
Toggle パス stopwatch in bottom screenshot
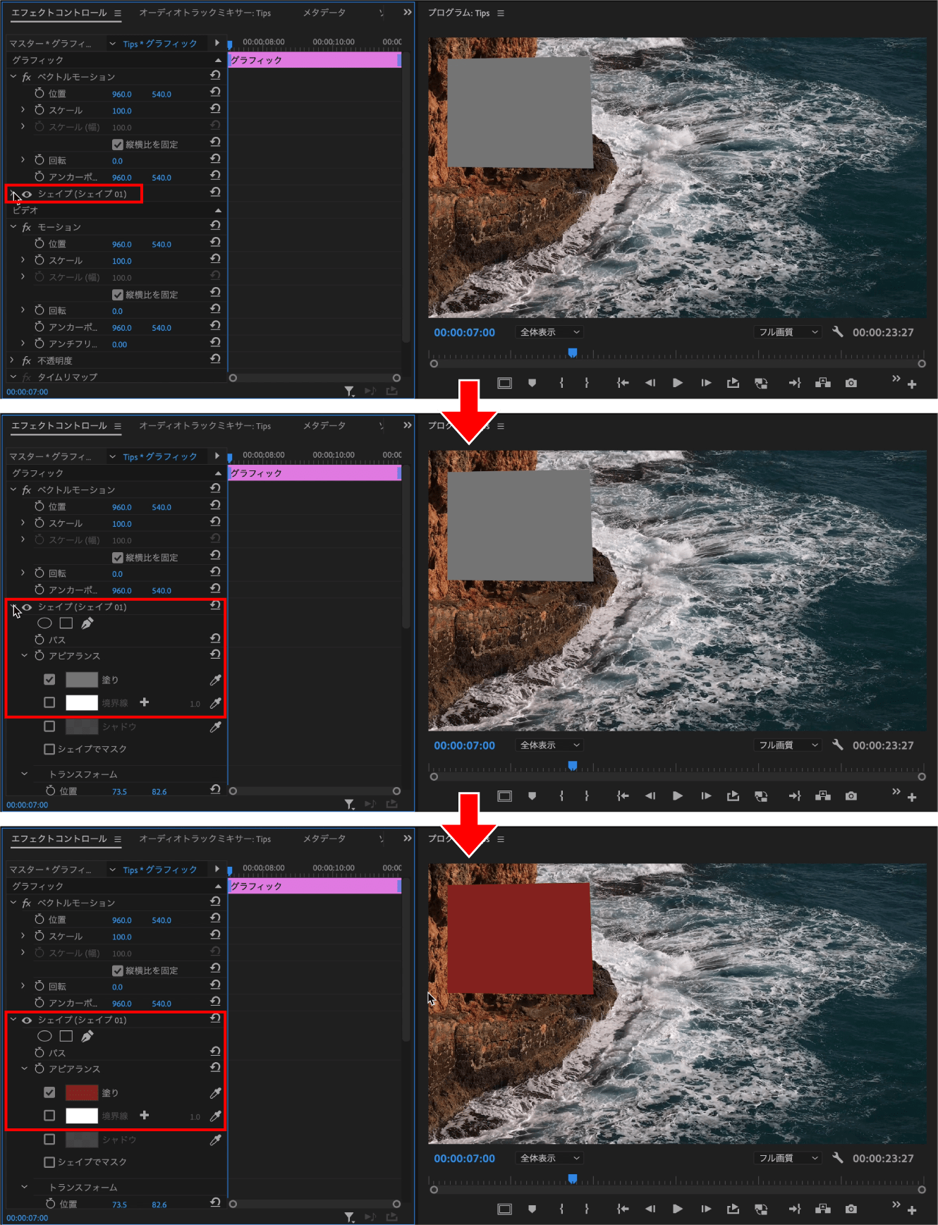[39, 1052]
